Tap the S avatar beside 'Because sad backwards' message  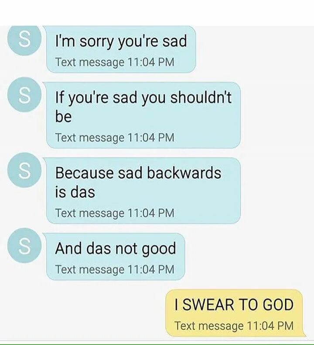coord(24,170)
